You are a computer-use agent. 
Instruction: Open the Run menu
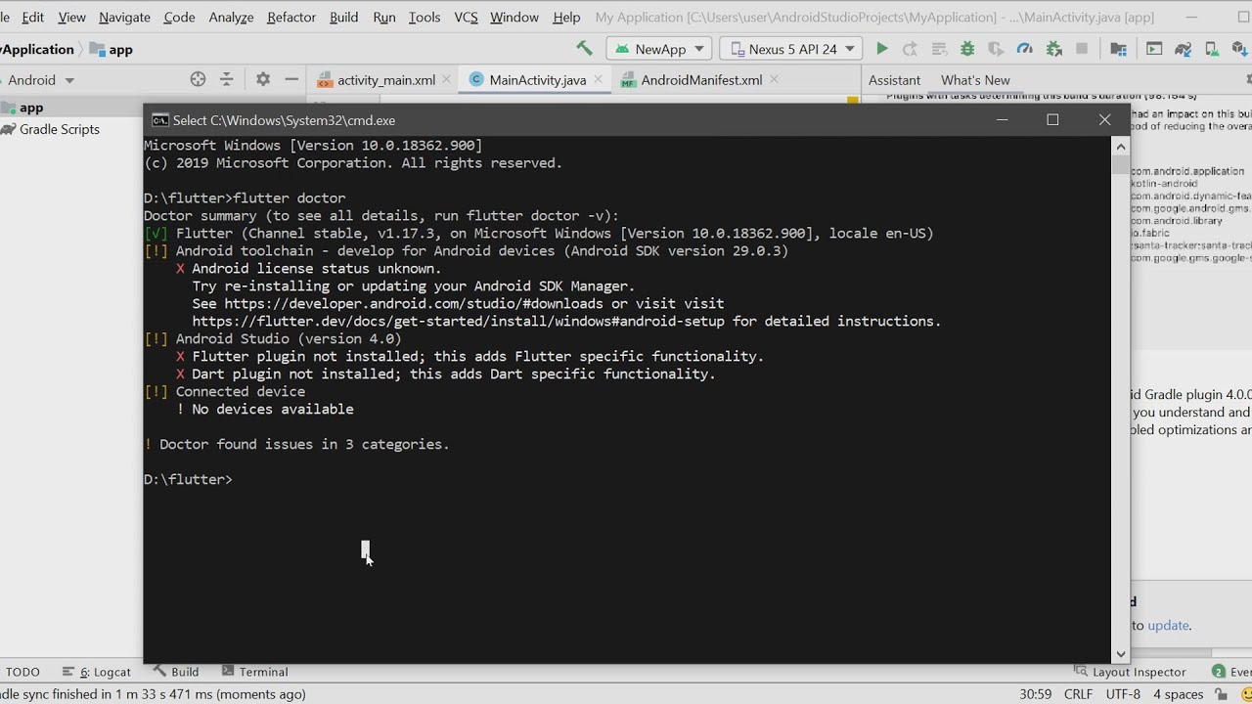coord(384,17)
